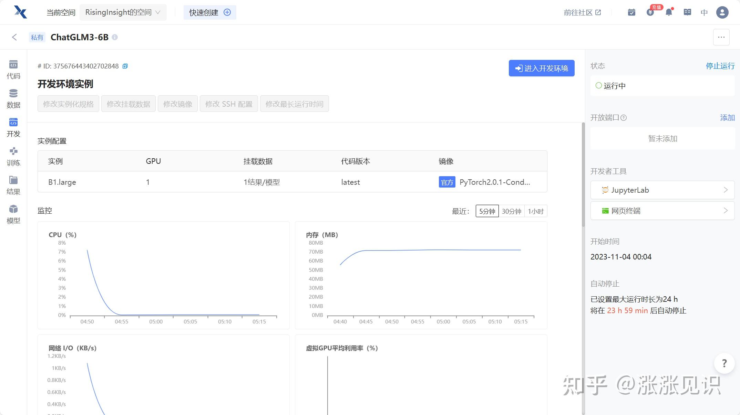Click the 当前空间 label

61,12
